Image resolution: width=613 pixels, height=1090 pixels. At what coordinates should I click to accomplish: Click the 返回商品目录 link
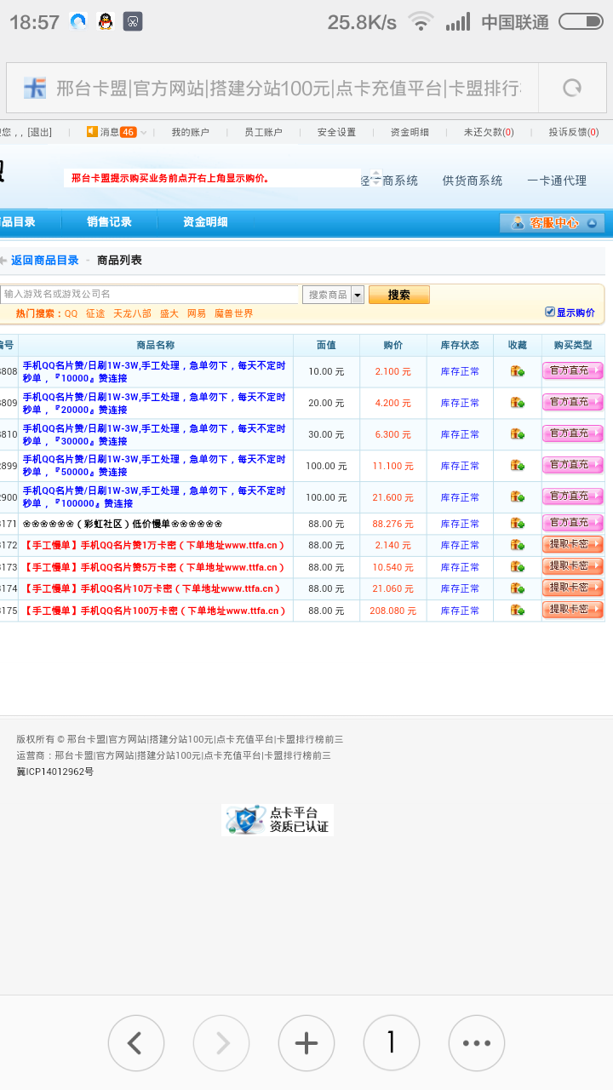(44, 261)
